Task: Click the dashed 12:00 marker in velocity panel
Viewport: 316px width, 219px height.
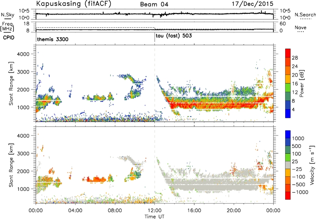Action: pyautogui.click(x=154, y=165)
